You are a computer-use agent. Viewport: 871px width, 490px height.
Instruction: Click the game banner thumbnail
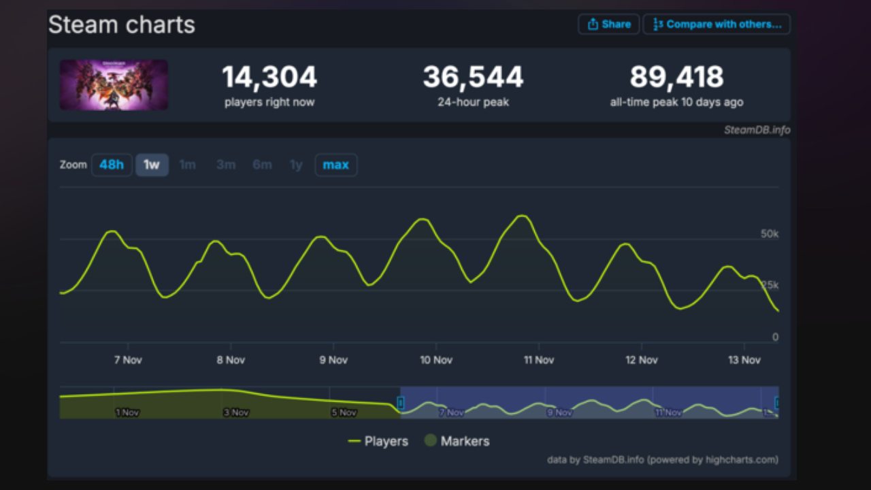[x=114, y=85]
